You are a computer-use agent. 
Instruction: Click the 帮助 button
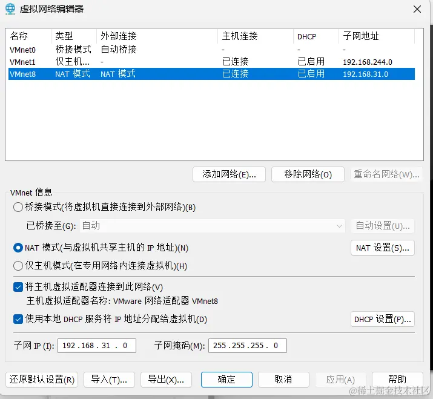click(x=397, y=380)
